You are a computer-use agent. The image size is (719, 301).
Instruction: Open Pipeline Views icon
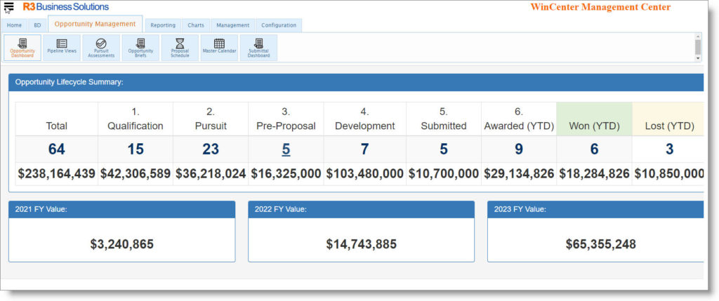click(62, 48)
